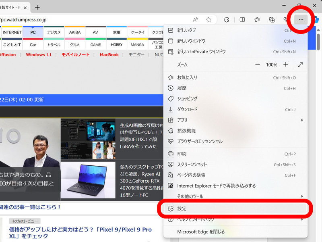Viewport: 322px width, 242px height.
Task: Open Browser Essentials heart icon
Action: [286, 19]
